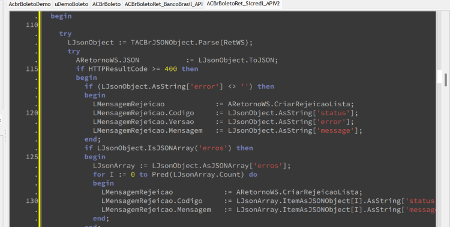Click the 'begin' keyword at the top of the editor

coord(61,16)
